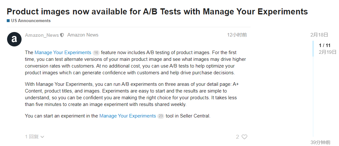This screenshot has width=339, height=146.
Task: Click the gray "Amazon News" user title
Action: click(x=83, y=35)
